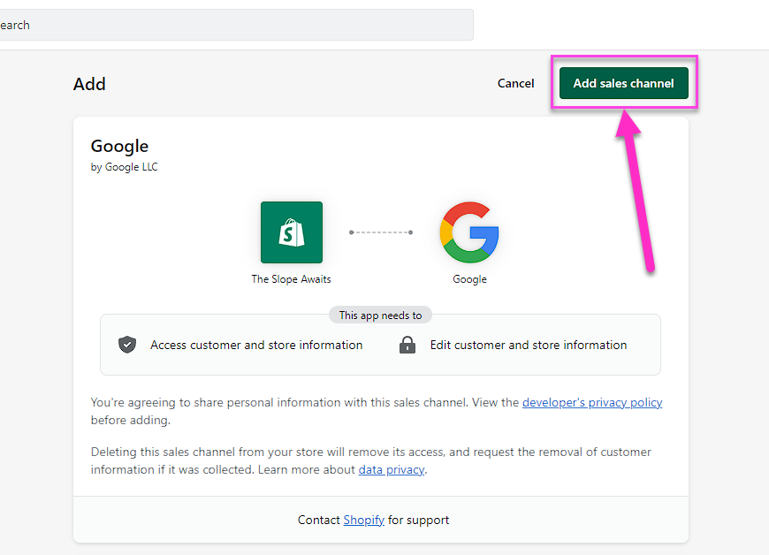Click the 'This app needs to' badge
Image resolution: width=769 pixels, height=555 pixels.
380,316
